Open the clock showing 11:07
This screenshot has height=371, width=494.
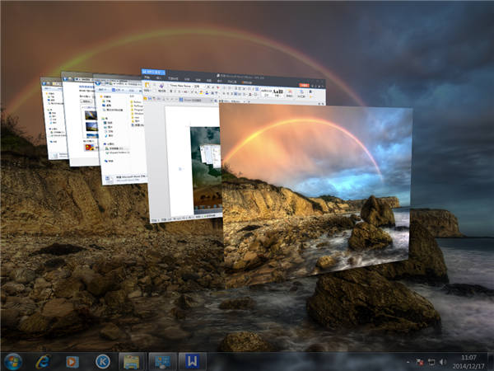[x=468, y=361]
